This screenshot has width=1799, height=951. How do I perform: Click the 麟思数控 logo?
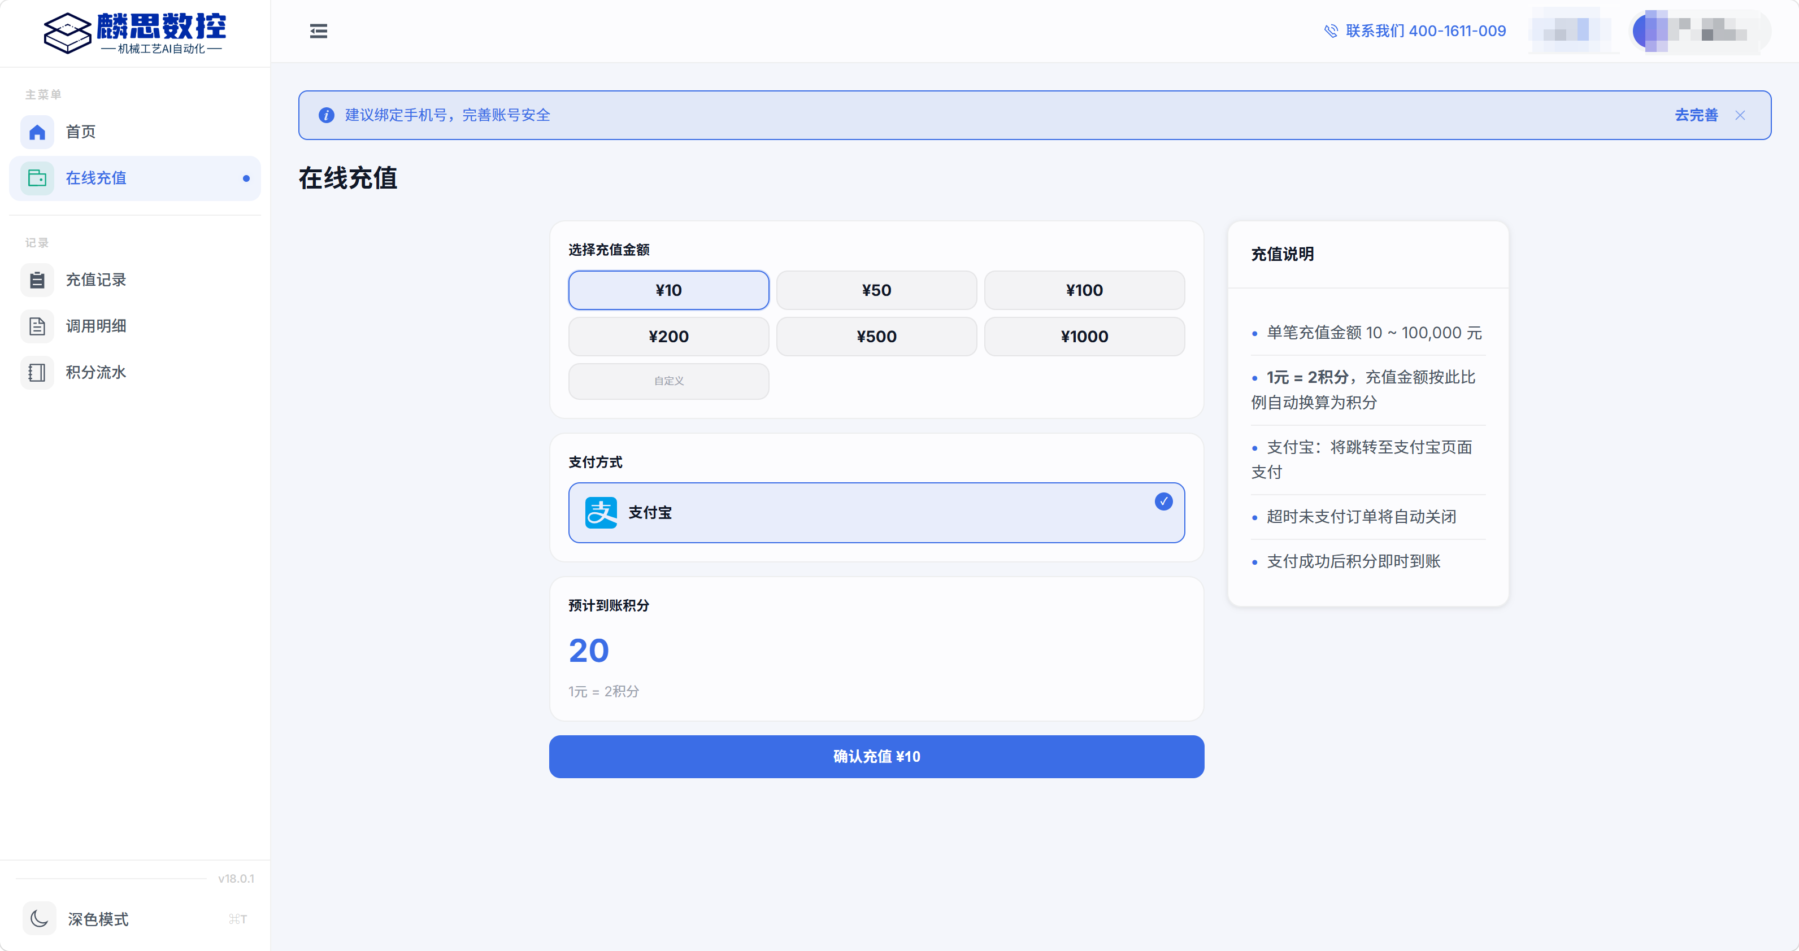click(135, 33)
